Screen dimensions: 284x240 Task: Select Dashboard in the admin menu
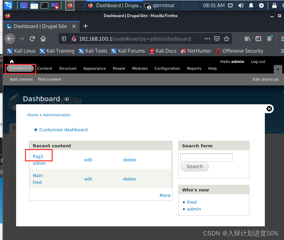point(20,68)
